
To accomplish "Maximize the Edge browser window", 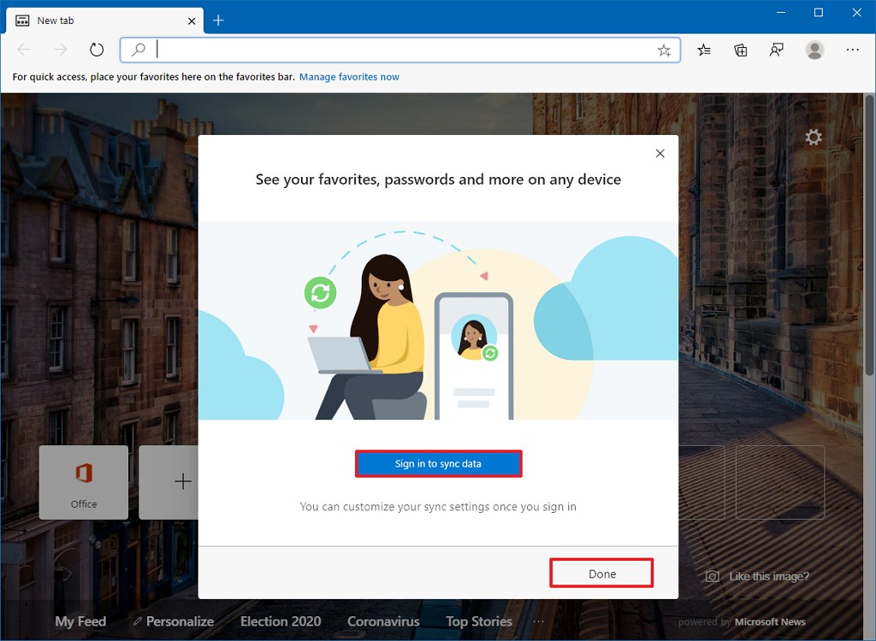I will click(x=819, y=12).
